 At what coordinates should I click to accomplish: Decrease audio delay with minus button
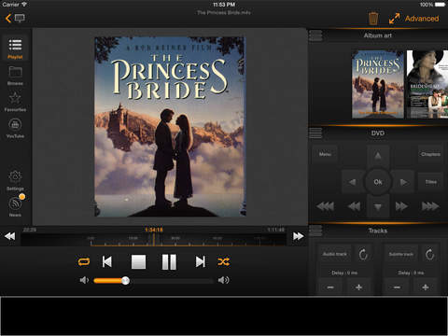pyautogui.click(x=330, y=287)
